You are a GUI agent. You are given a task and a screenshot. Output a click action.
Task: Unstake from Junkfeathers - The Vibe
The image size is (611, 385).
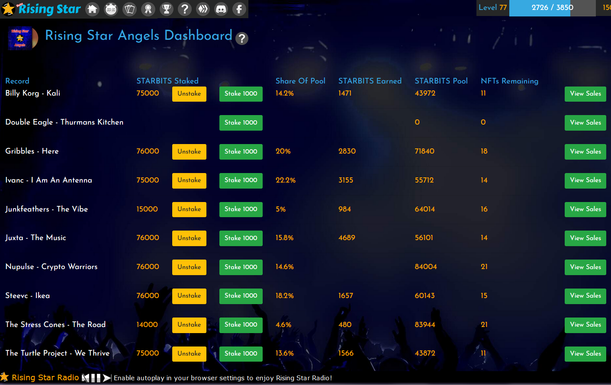(189, 209)
